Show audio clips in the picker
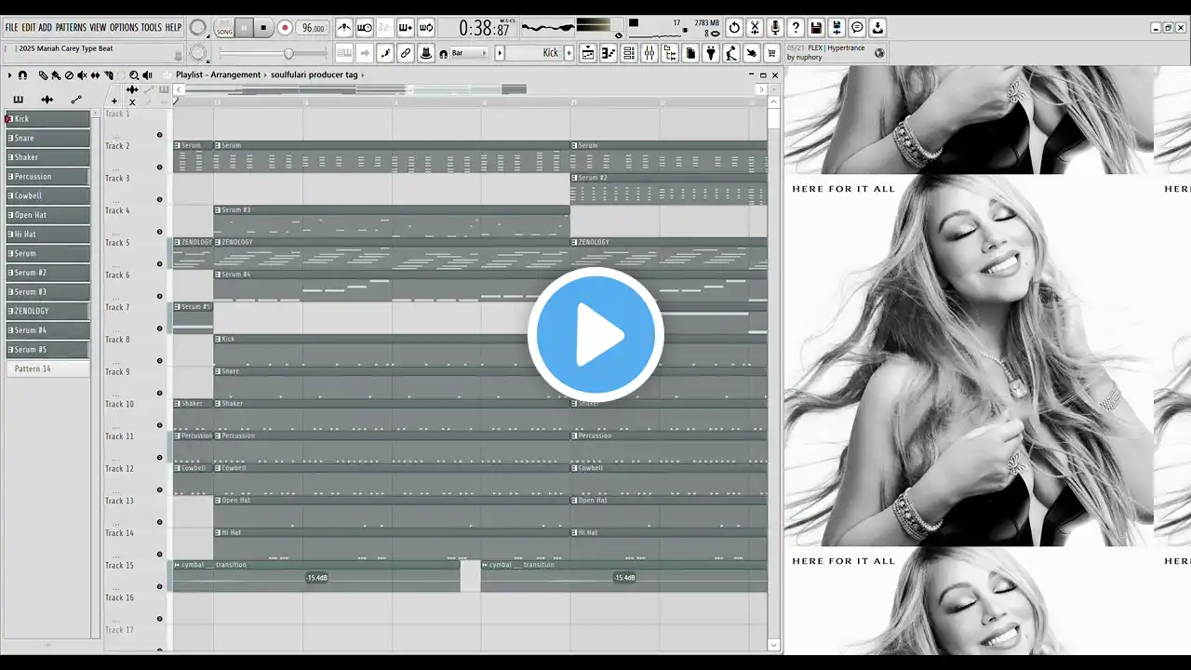Screen dimensions: 1191x670 47,100
